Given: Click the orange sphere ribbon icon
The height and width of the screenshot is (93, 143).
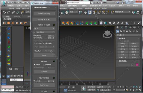Looking at the screenshot, I should (9, 23).
